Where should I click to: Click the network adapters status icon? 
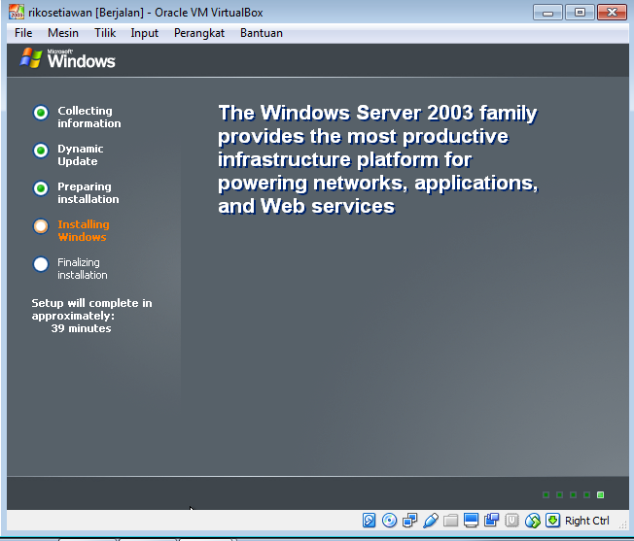tap(409, 521)
